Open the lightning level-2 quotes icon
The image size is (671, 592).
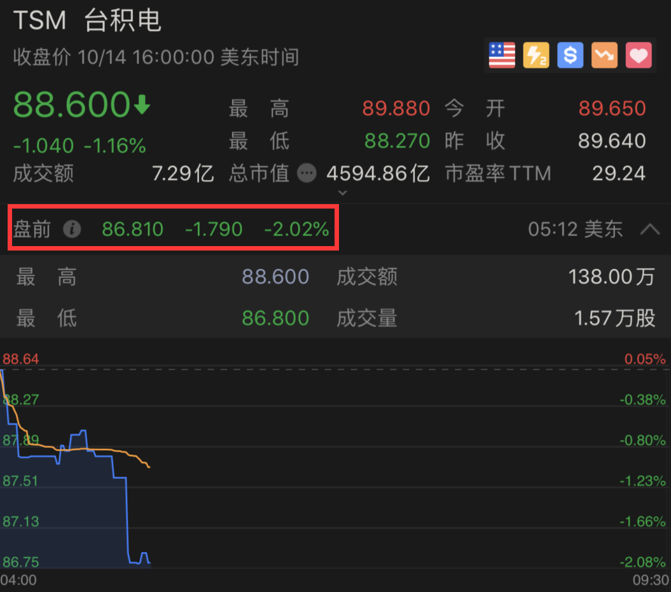pos(536,55)
